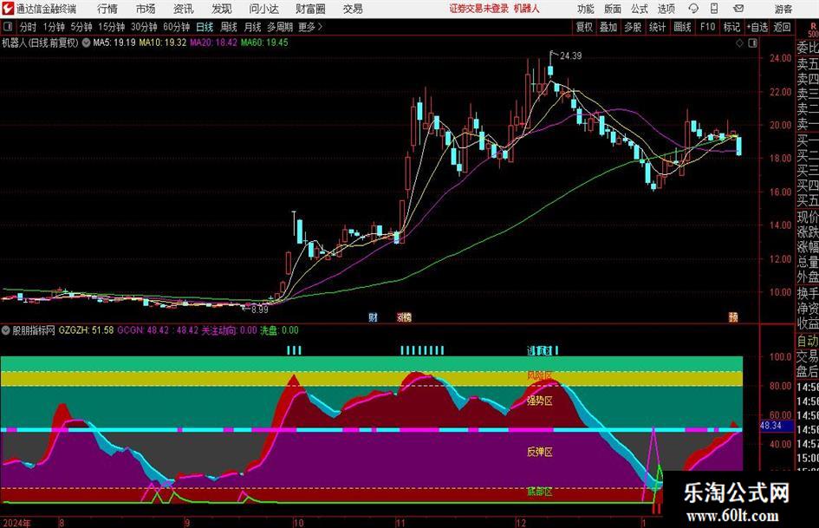Switch to the 月线 monthly tab
The width and height of the screenshot is (819, 528).
click(253, 27)
